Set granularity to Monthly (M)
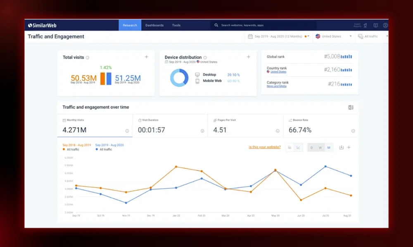Screen dimensions: 413x247 (x=329, y=147)
